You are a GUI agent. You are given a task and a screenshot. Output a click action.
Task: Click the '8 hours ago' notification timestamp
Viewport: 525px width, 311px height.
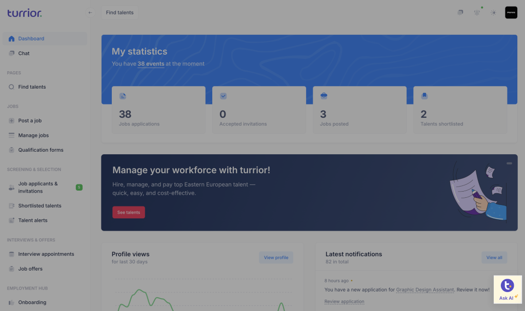pos(336,281)
